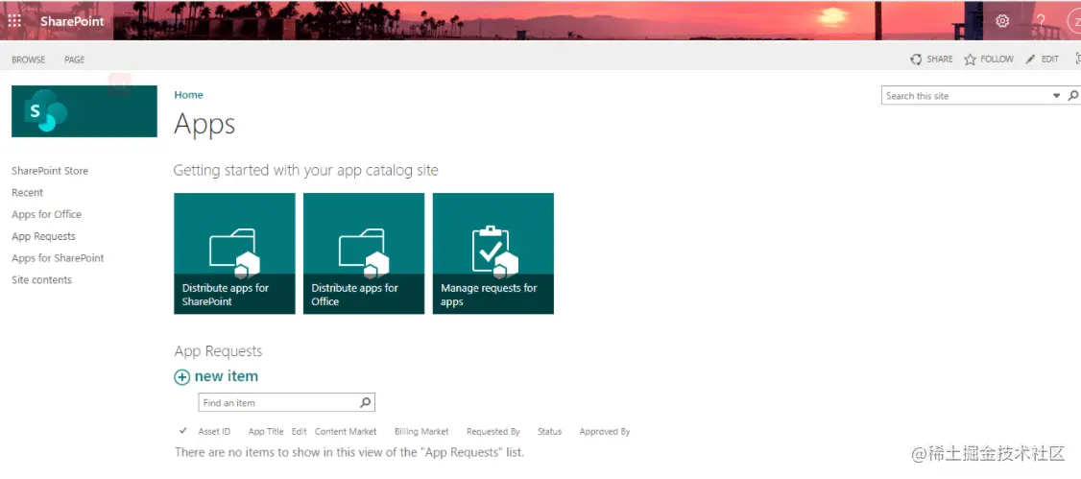Sort by Requested By column header

tap(492, 431)
